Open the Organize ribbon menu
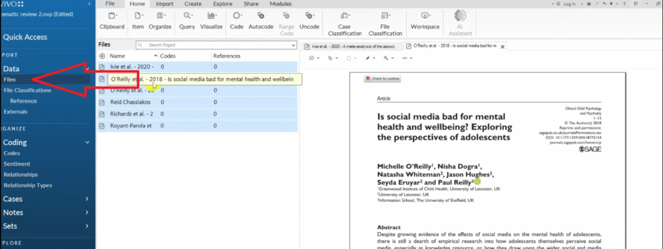663x249 pixels. (x=160, y=21)
